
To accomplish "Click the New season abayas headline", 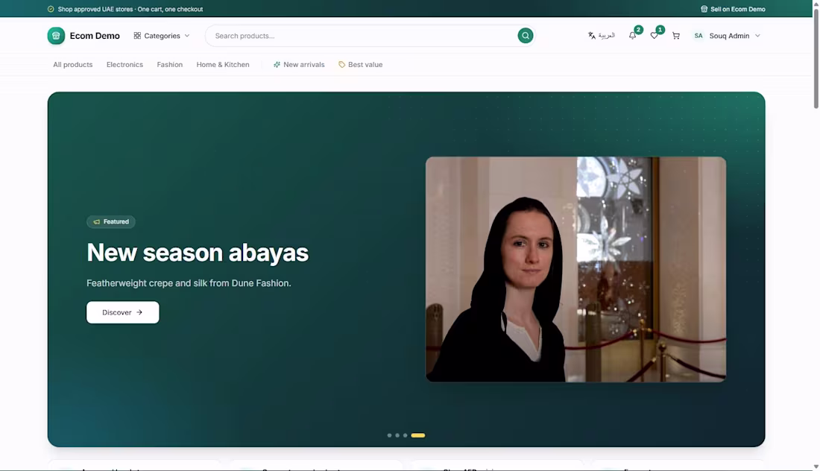I will pos(198,253).
